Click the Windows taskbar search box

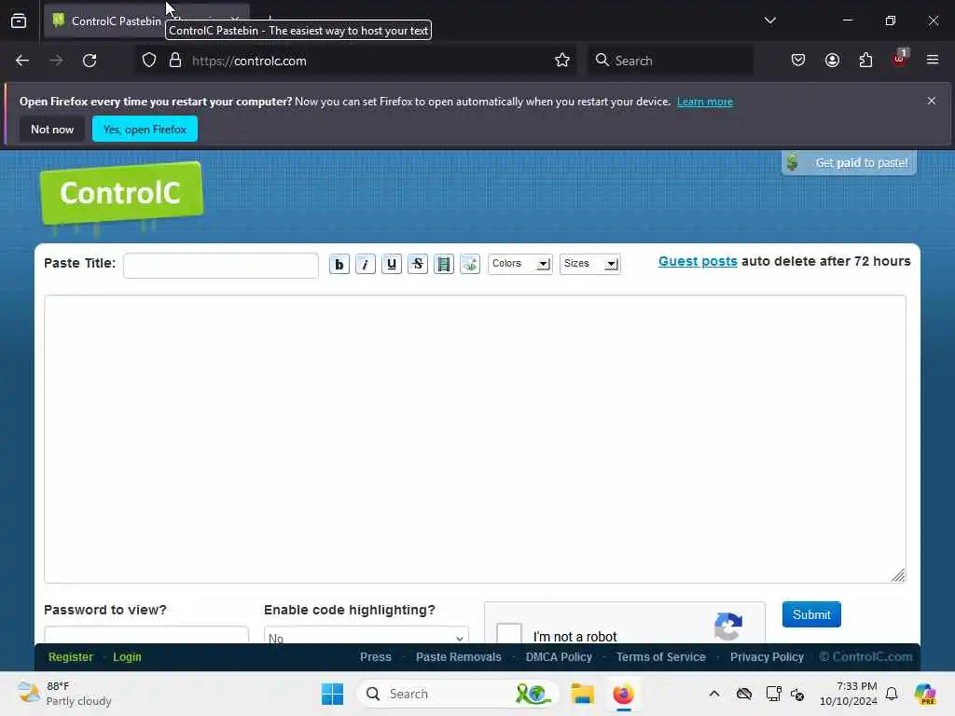coord(457,694)
